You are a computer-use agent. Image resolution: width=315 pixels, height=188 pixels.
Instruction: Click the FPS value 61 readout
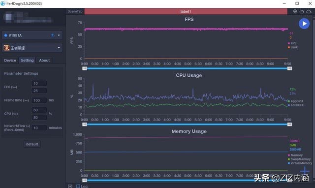coord(291,33)
